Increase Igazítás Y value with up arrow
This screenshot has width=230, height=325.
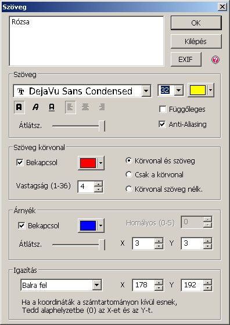click(208, 282)
